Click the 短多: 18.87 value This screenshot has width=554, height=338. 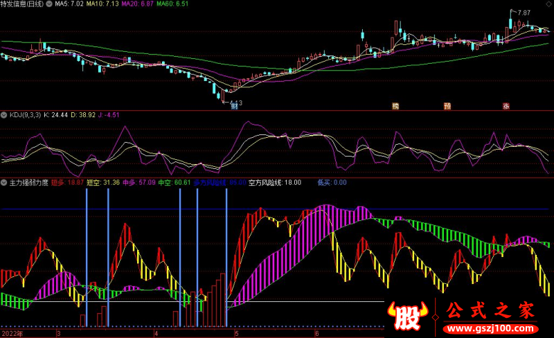(67, 183)
